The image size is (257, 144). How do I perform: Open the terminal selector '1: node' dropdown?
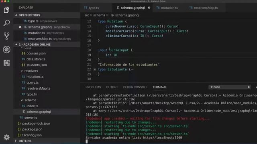click(230, 87)
